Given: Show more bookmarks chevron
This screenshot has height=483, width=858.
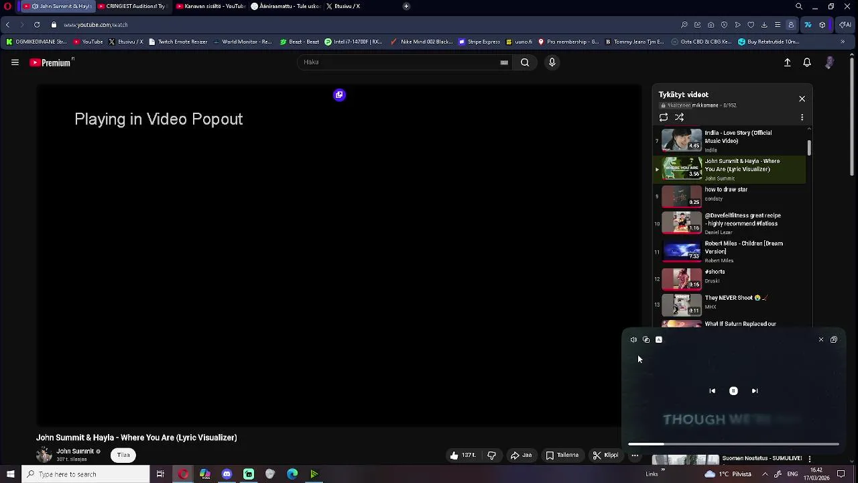Looking at the screenshot, I should tap(843, 42).
